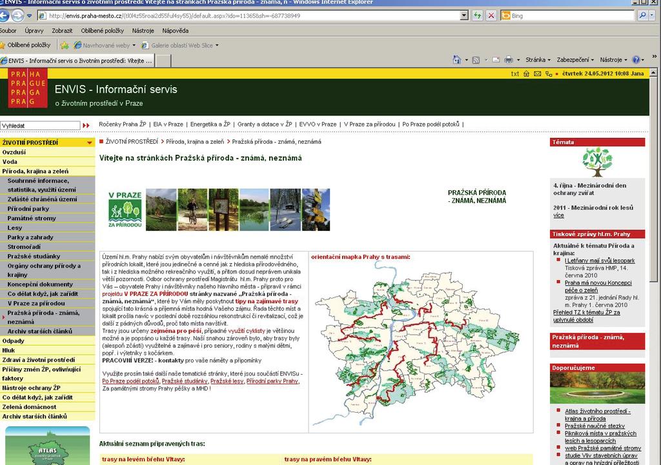Screen dimensions: 661x465
Task: Go back using the browser Back arrow
Action: coord(3,16)
